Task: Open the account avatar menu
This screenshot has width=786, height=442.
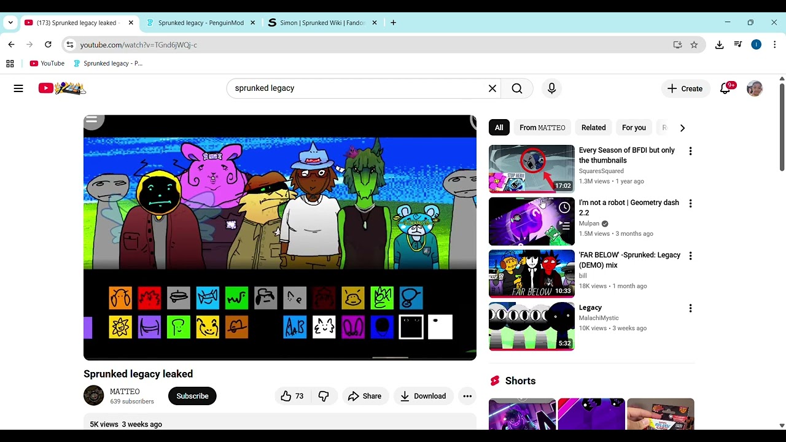Action: (755, 88)
